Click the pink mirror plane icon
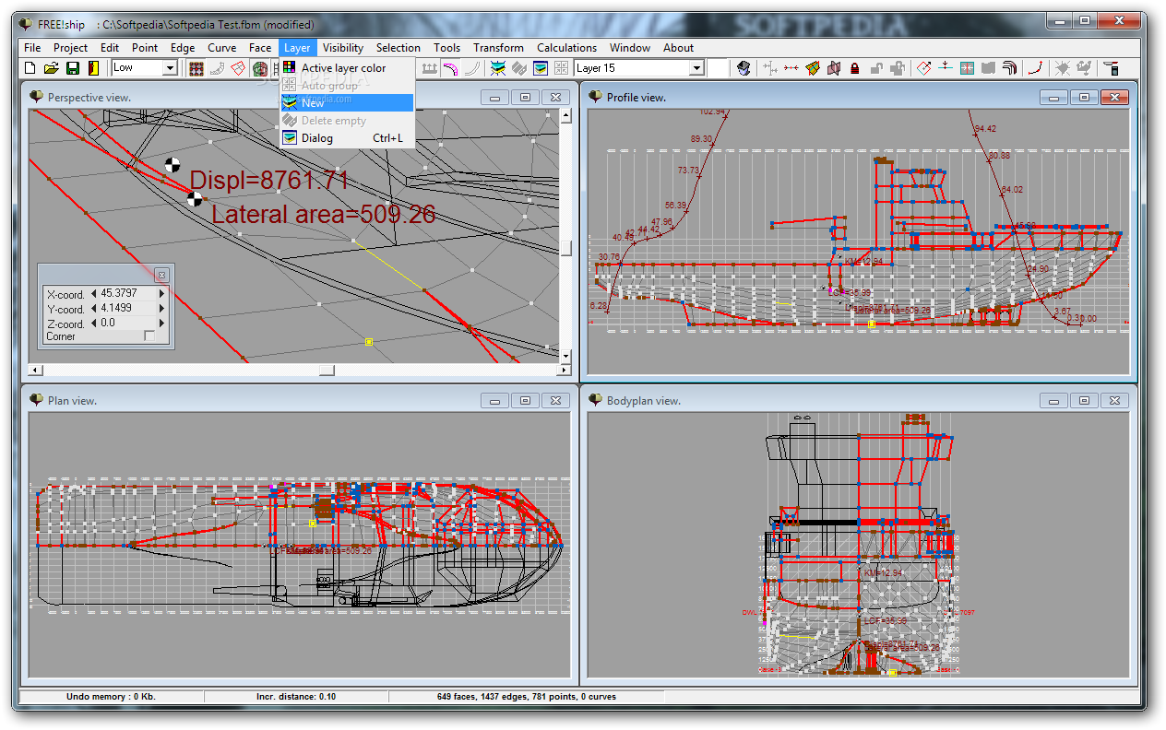This screenshot has height=730, width=1166. 834,68
